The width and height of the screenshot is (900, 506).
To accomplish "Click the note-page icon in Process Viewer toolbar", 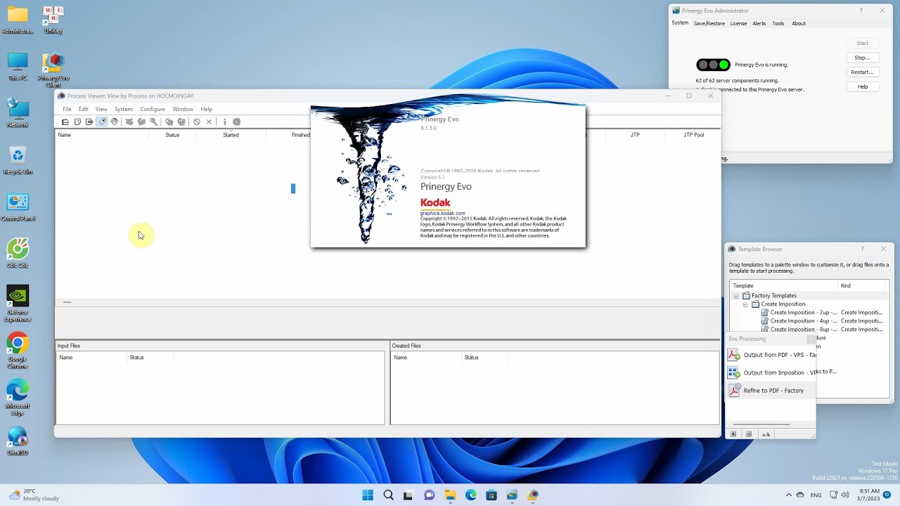I will [x=77, y=122].
